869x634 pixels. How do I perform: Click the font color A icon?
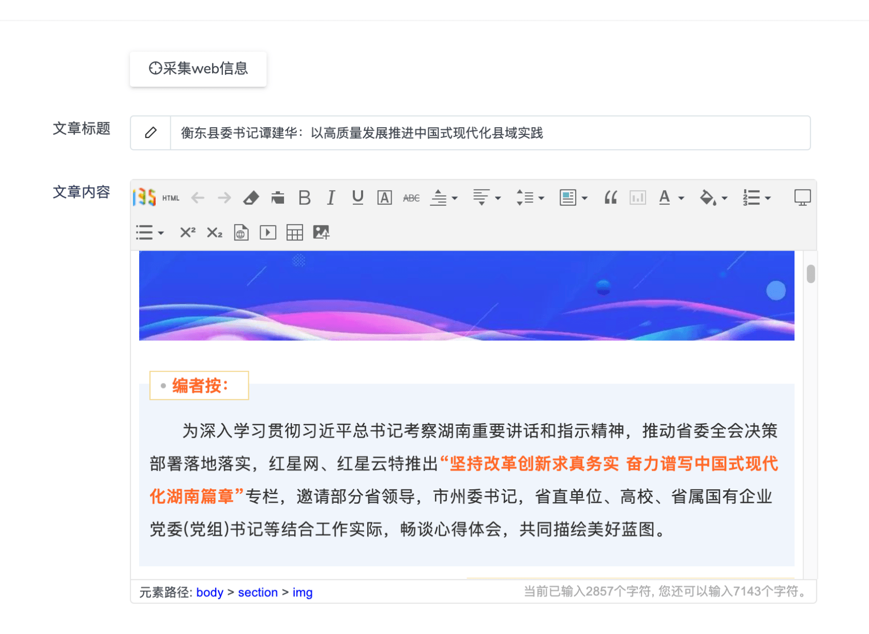coord(665,198)
